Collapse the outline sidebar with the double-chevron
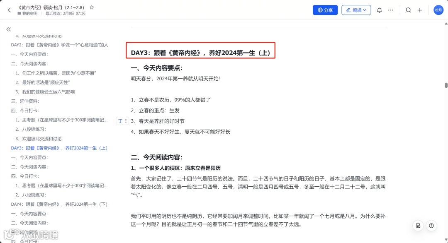Viewport: 448px width, 243px height. coord(9,29)
